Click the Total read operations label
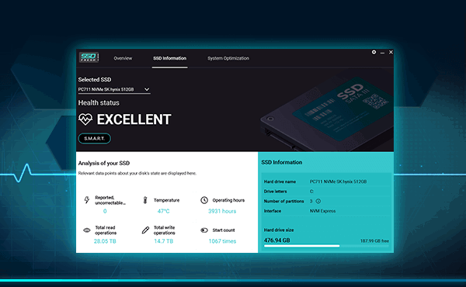466x287 pixels. 106,230
